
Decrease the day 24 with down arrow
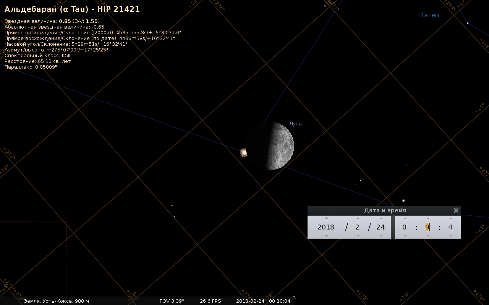(x=381, y=236)
